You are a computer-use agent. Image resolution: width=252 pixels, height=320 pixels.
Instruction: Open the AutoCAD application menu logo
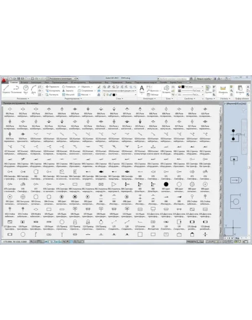coord(4,80)
